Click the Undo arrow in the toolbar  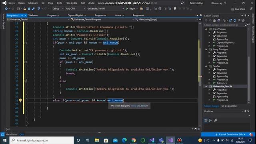(38, 9)
